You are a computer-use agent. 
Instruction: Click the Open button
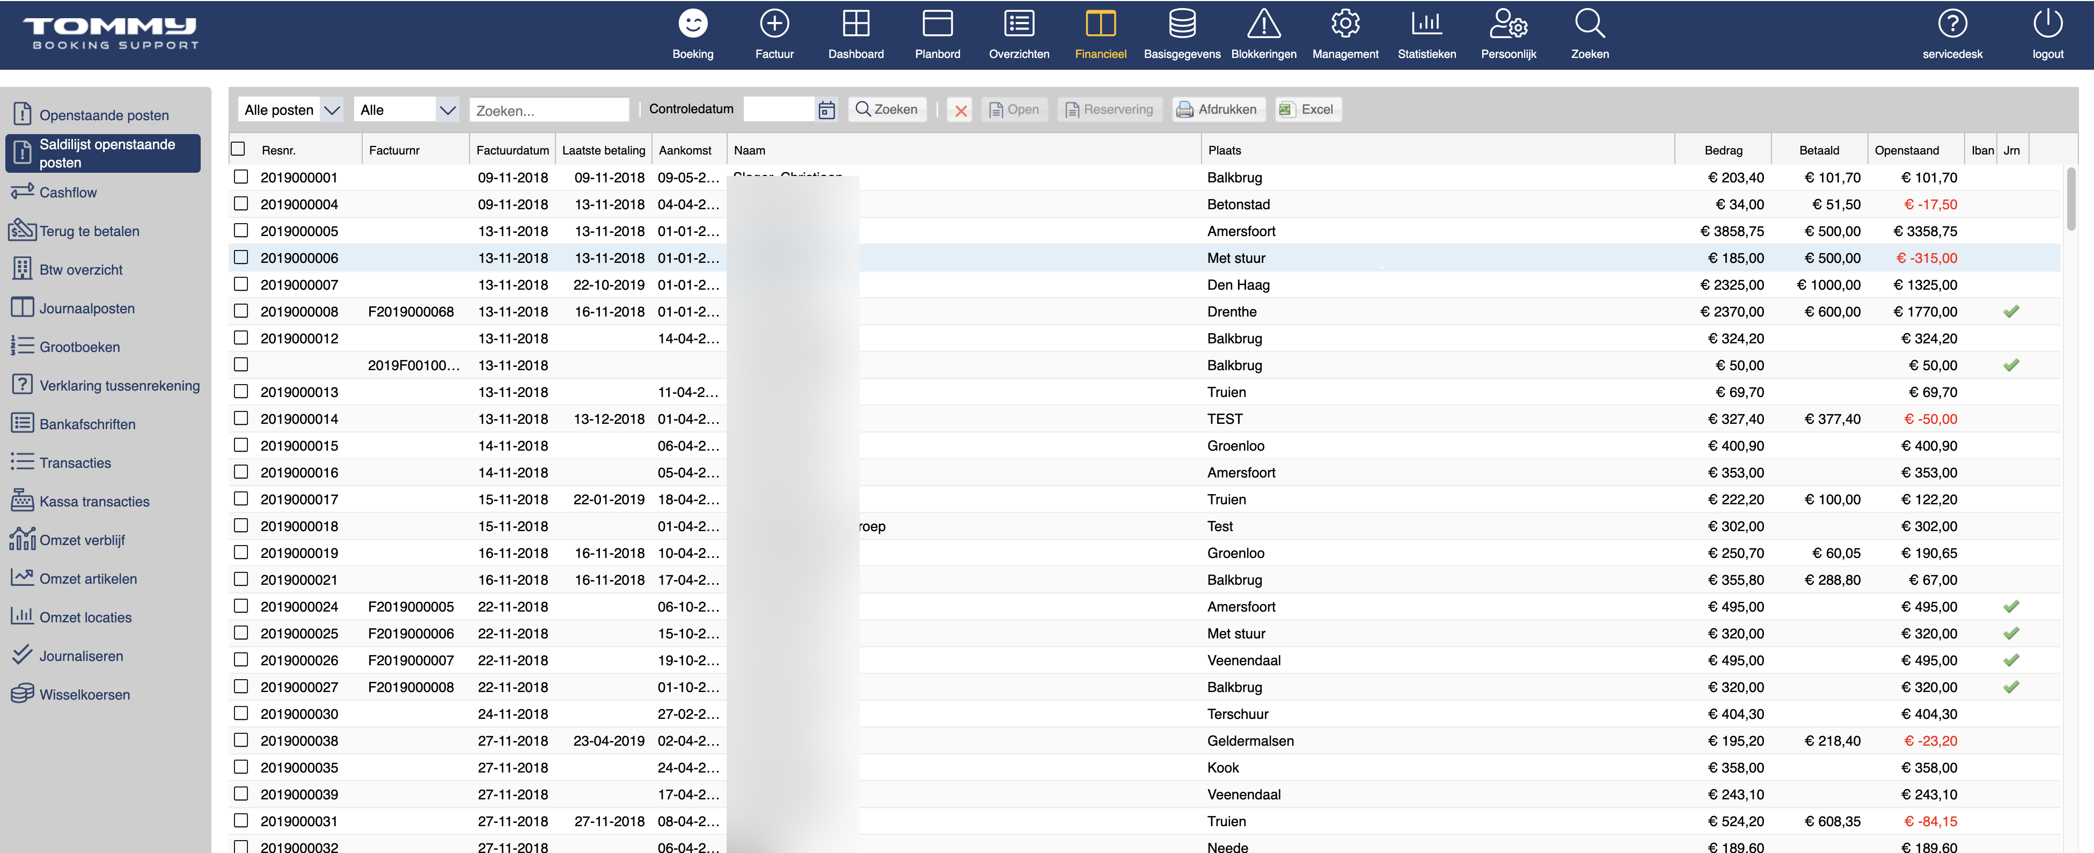coord(1014,109)
